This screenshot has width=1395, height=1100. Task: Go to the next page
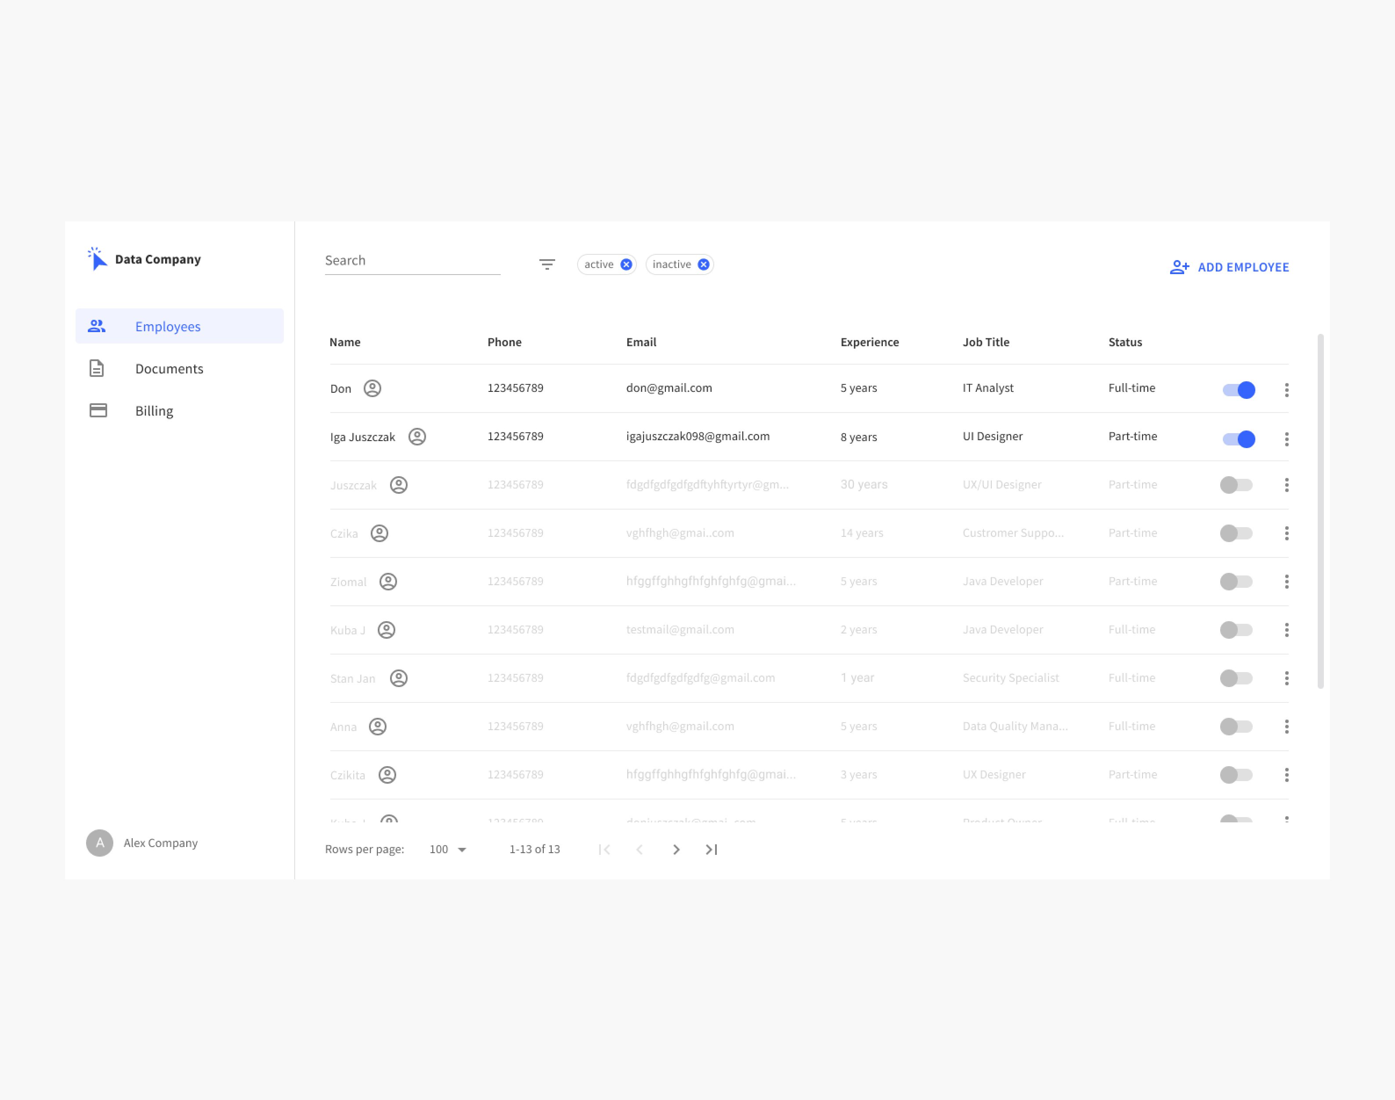point(676,850)
